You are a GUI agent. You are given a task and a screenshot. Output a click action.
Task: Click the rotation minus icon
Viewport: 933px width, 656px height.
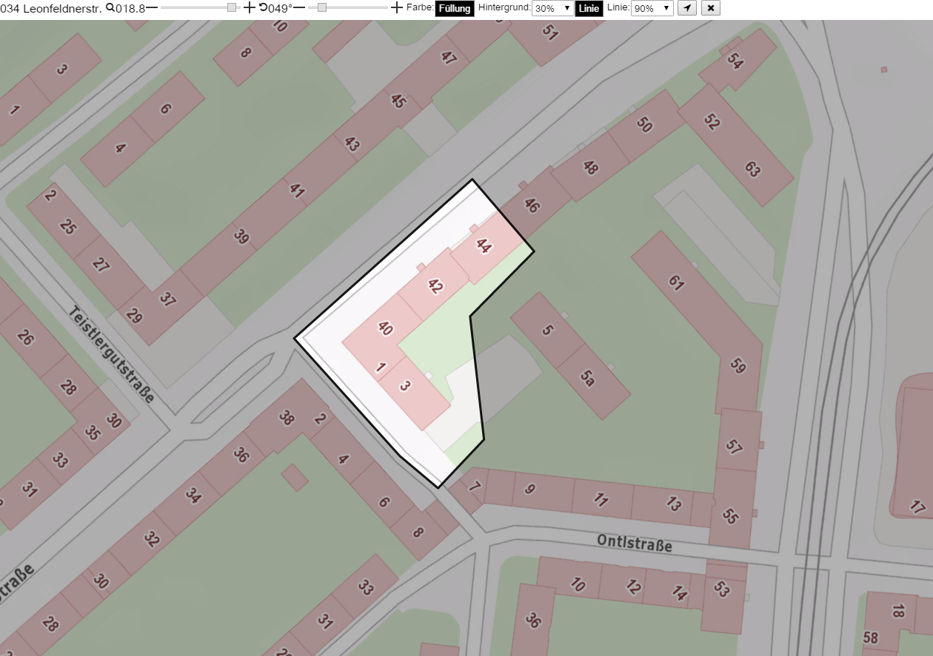point(300,8)
